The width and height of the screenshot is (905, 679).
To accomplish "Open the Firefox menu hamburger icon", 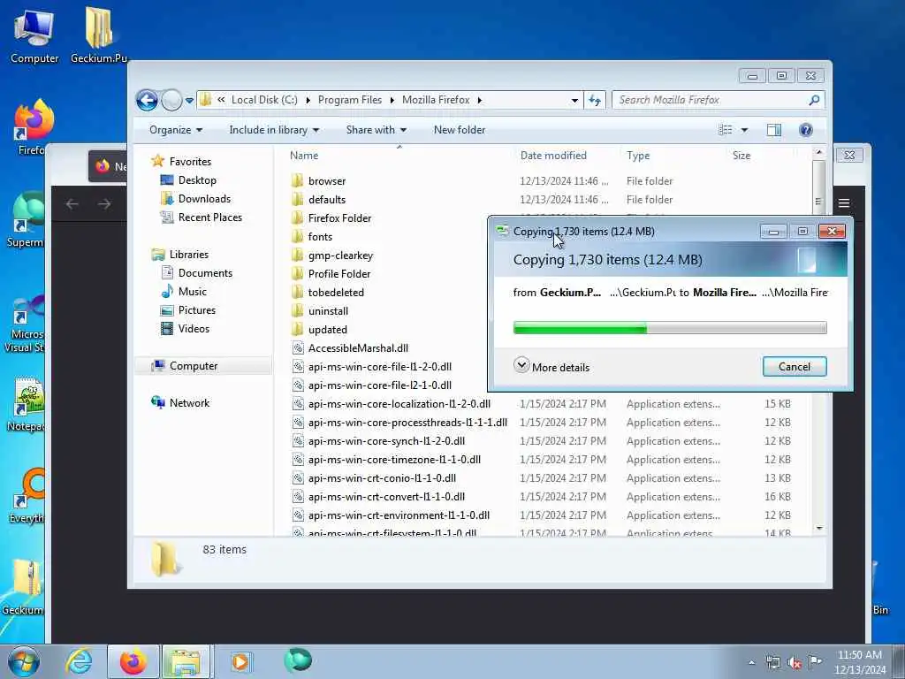I will pos(844,203).
